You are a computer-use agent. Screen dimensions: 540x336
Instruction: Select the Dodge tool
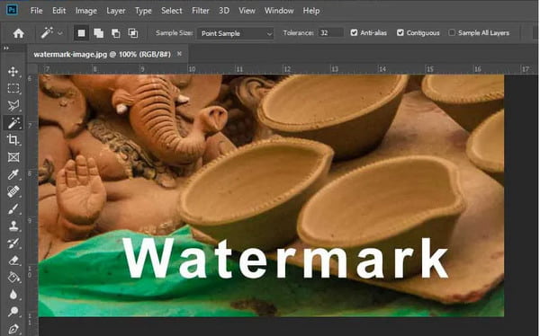[x=13, y=312]
